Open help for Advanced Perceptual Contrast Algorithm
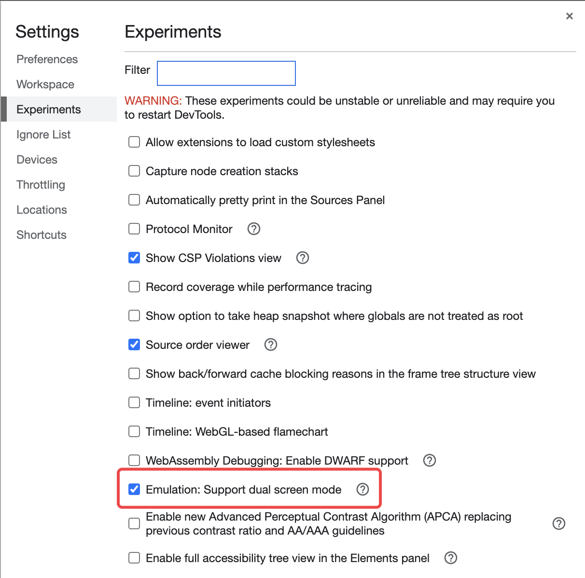Screen dimensions: 585x578 tap(559, 523)
